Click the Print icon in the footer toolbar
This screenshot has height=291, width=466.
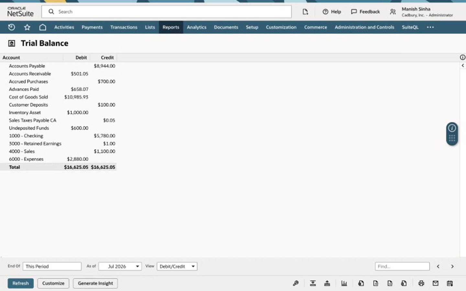421,283
